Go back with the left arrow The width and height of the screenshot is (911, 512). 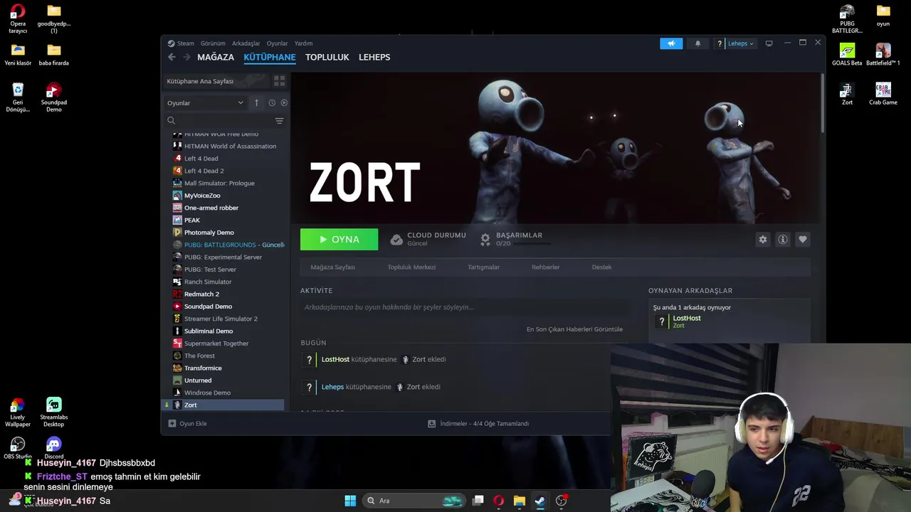(x=172, y=57)
